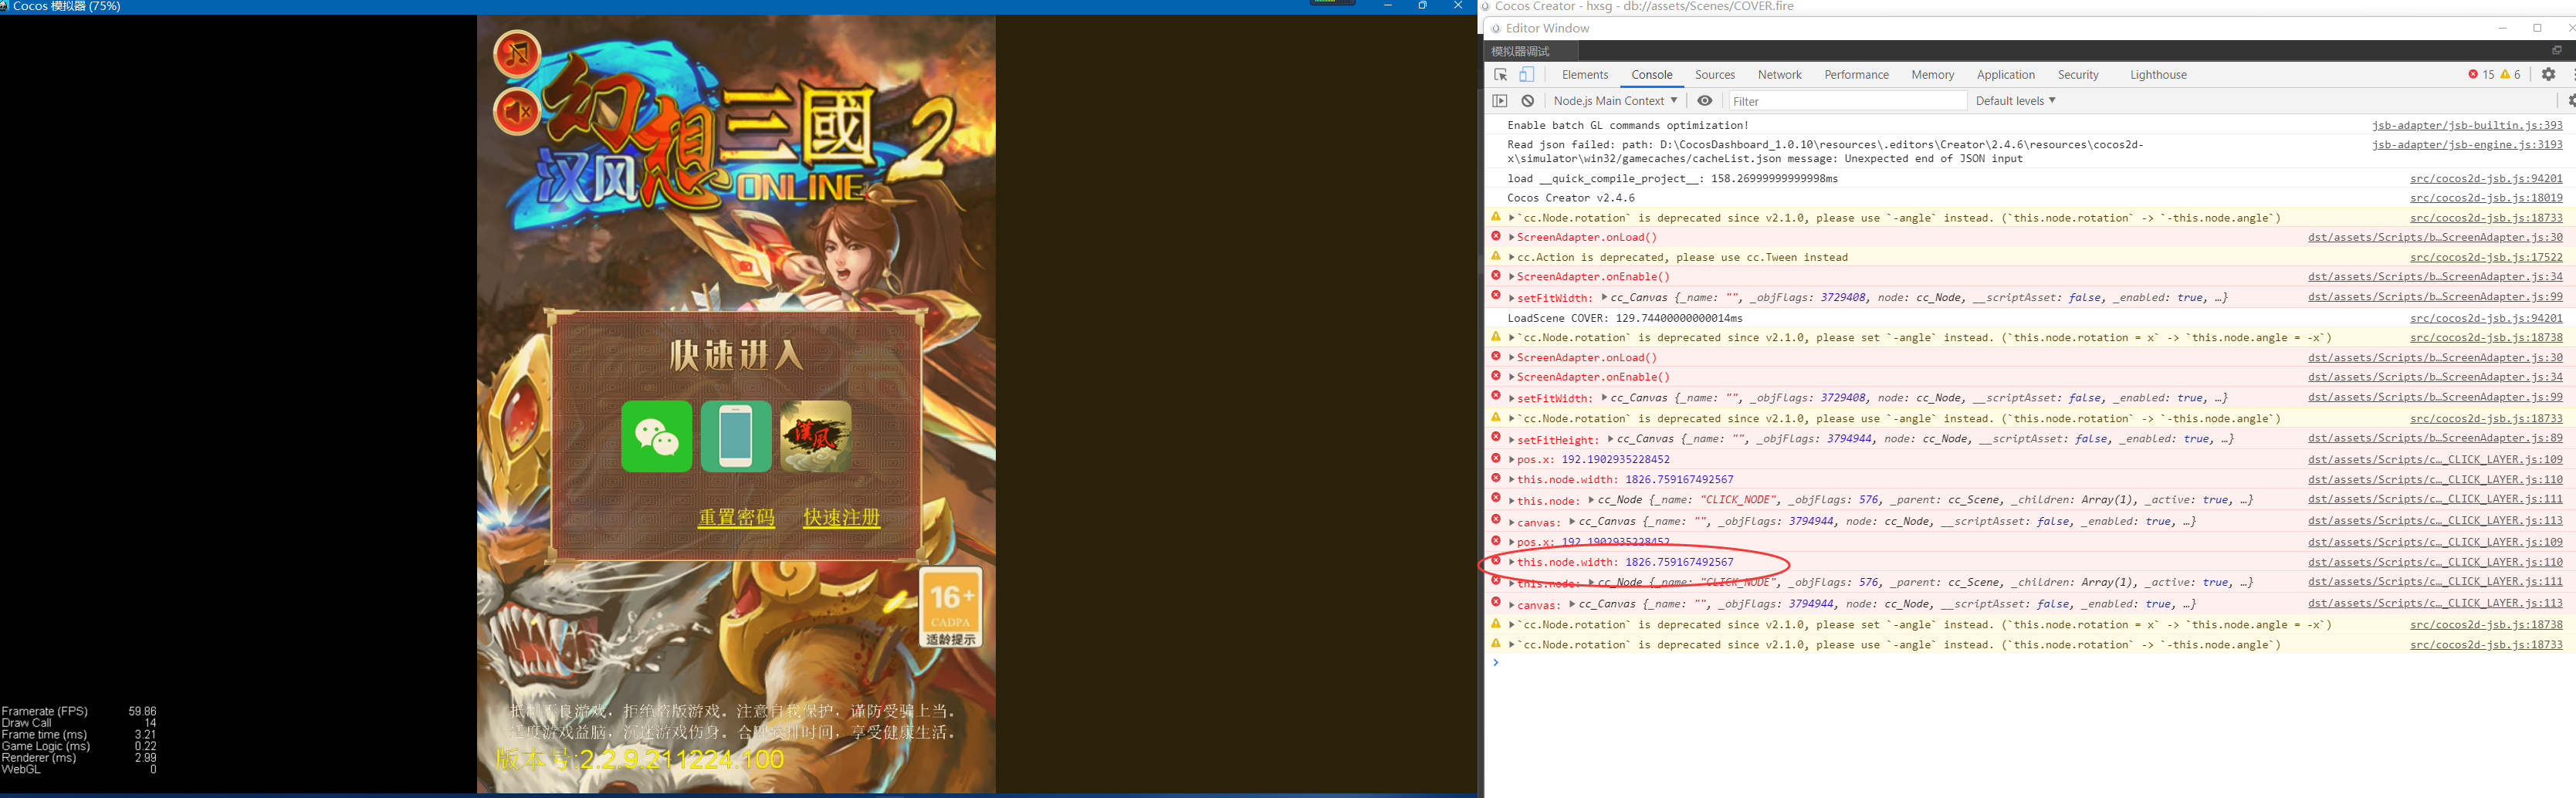Go to the Network tab
Viewport: 2576px width, 798px height.
pyautogui.click(x=1780, y=75)
